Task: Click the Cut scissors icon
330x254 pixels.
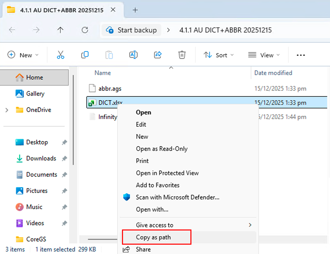Action: [60, 55]
